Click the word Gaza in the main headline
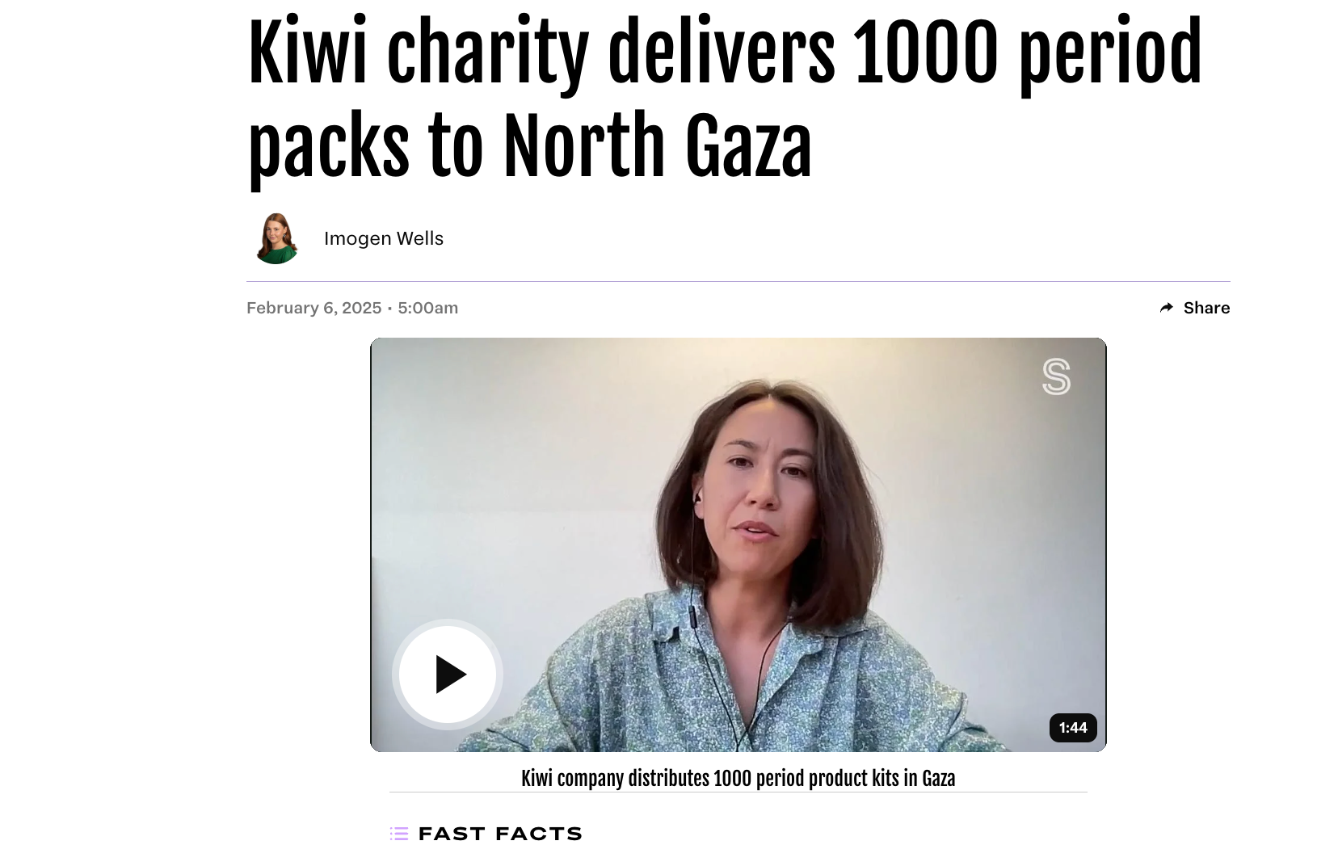 748,145
